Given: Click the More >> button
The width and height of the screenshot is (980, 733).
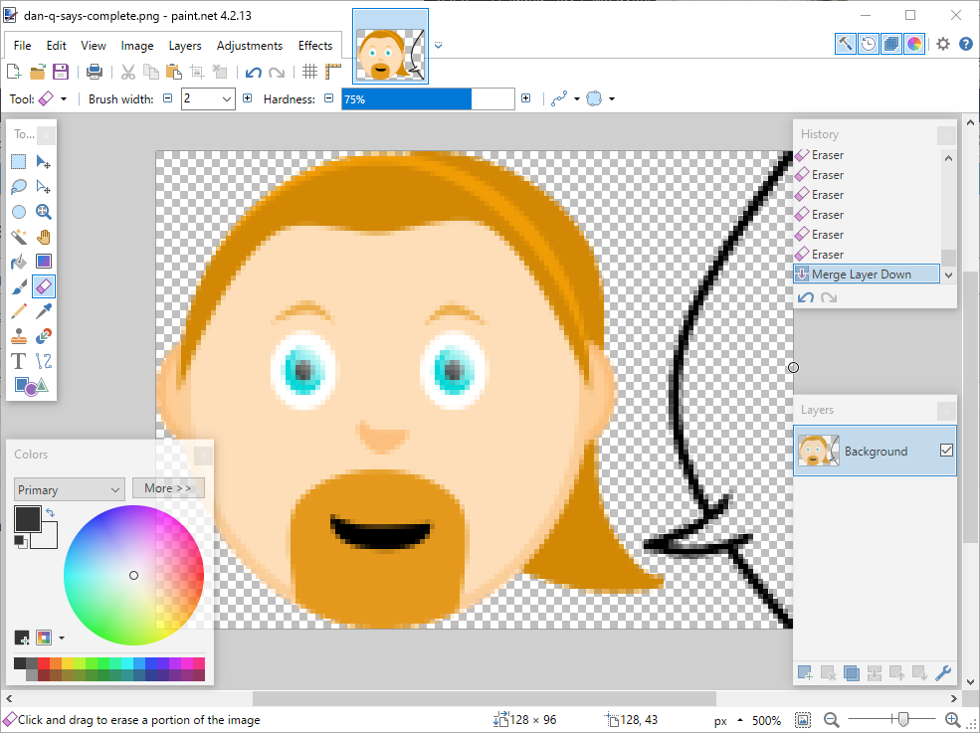Looking at the screenshot, I should pos(167,488).
